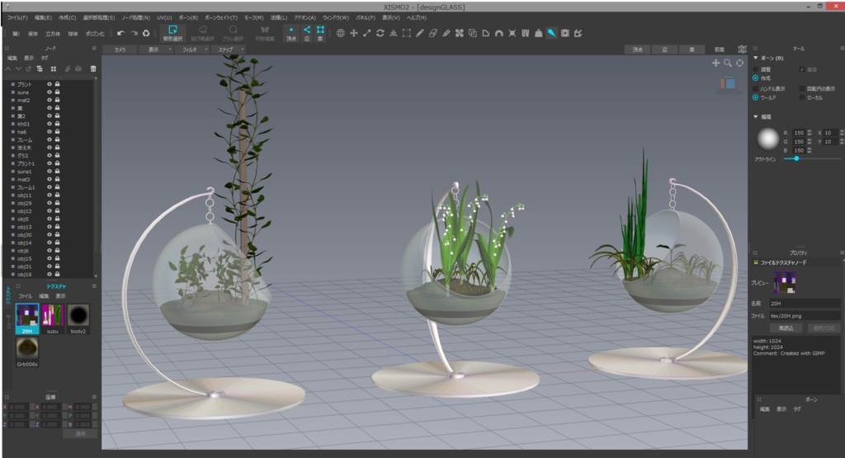Collapse the ボーン (B) tool section
Viewport: 845px width, 458px height.
(757, 58)
